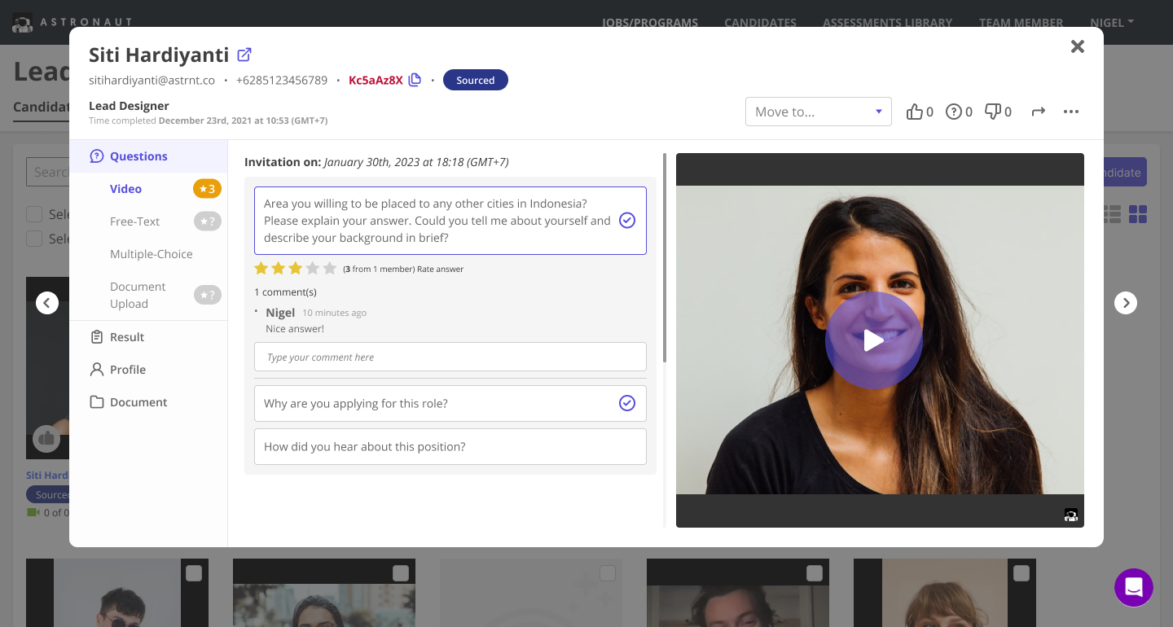The width and height of the screenshot is (1173, 627).
Task: Rate the answer two stars
Action: click(x=279, y=268)
